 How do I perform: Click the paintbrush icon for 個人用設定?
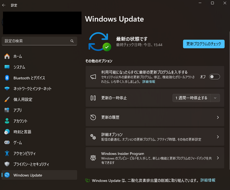coord(7,99)
